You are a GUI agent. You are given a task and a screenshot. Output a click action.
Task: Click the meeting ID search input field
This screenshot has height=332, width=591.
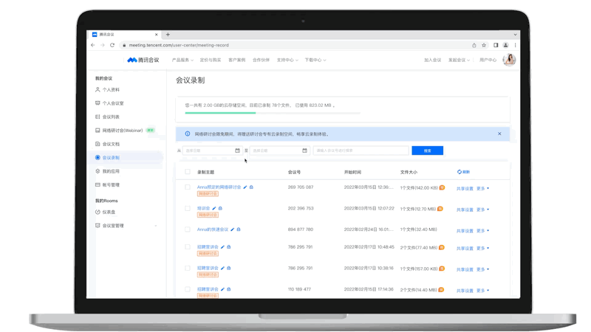click(360, 151)
